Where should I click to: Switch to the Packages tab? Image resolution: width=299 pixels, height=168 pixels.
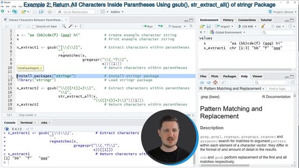(x=229, y=77)
